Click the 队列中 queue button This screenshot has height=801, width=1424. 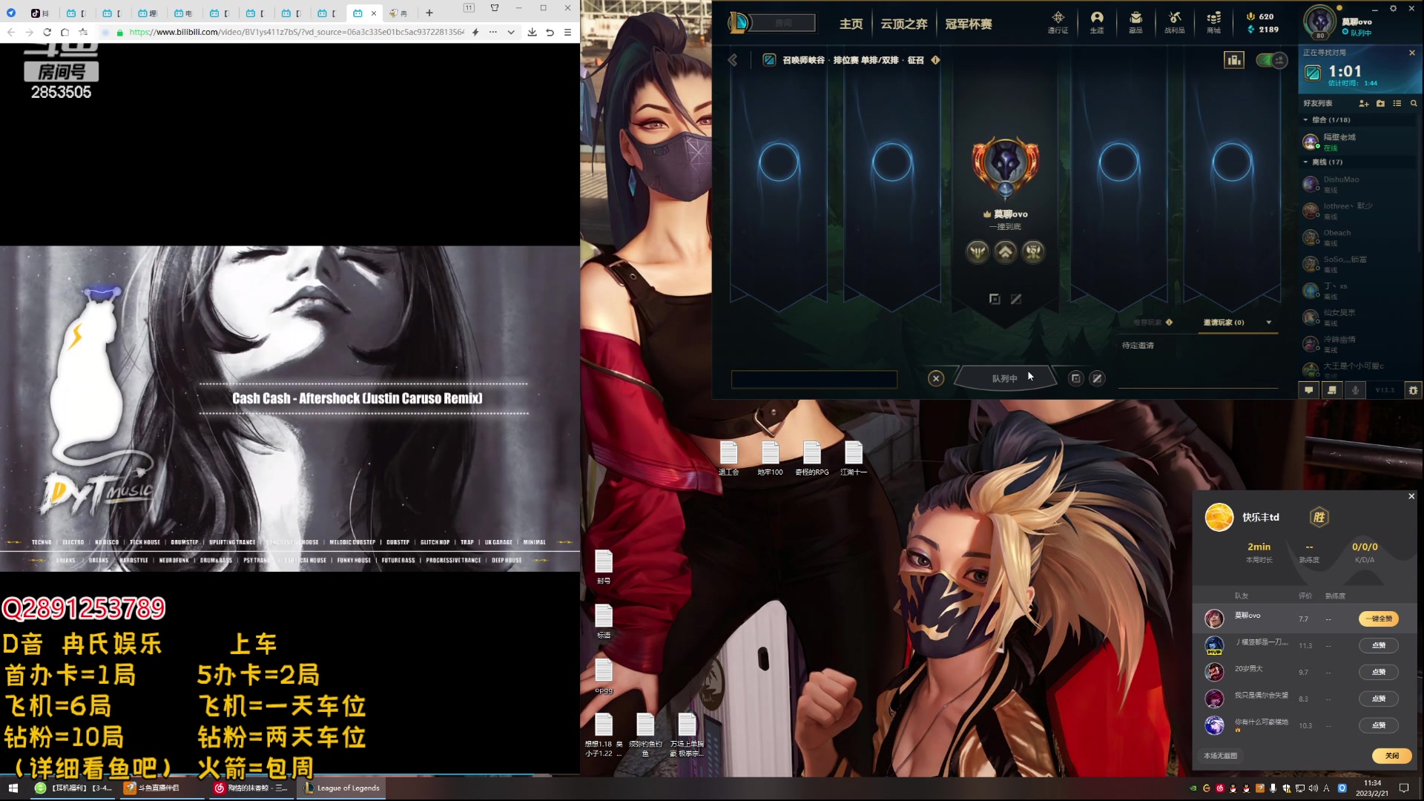pyautogui.click(x=1005, y=378)
